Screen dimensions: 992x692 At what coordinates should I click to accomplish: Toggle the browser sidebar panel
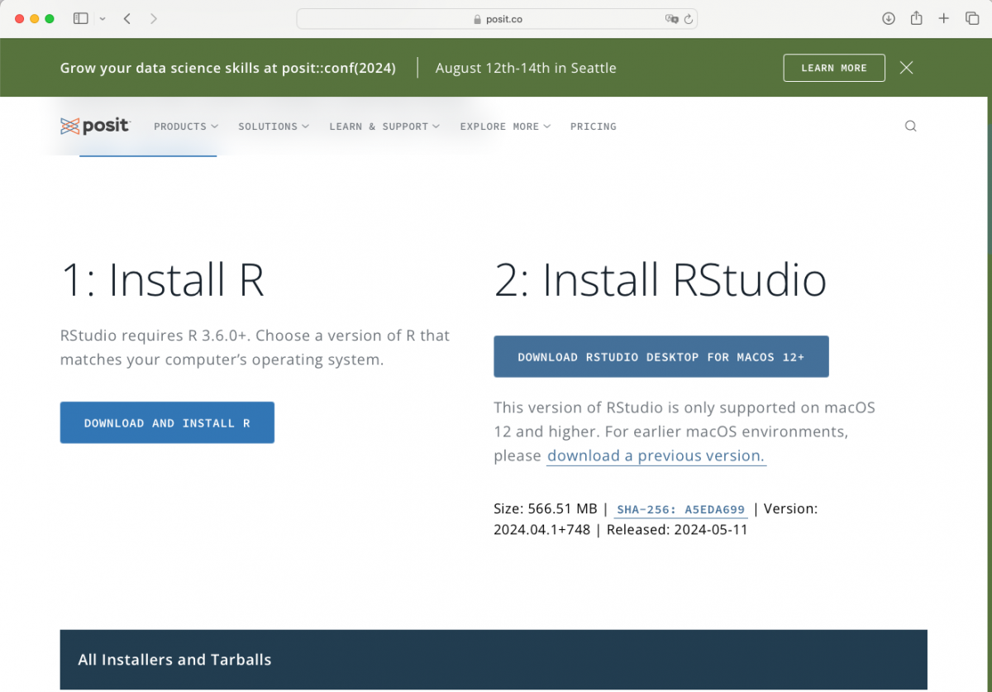point(79,17)
